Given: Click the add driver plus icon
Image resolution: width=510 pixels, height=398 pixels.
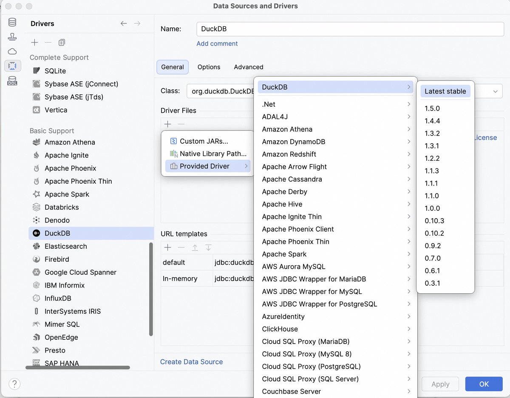Looking at the screenshot, I should tap(35, 43).
